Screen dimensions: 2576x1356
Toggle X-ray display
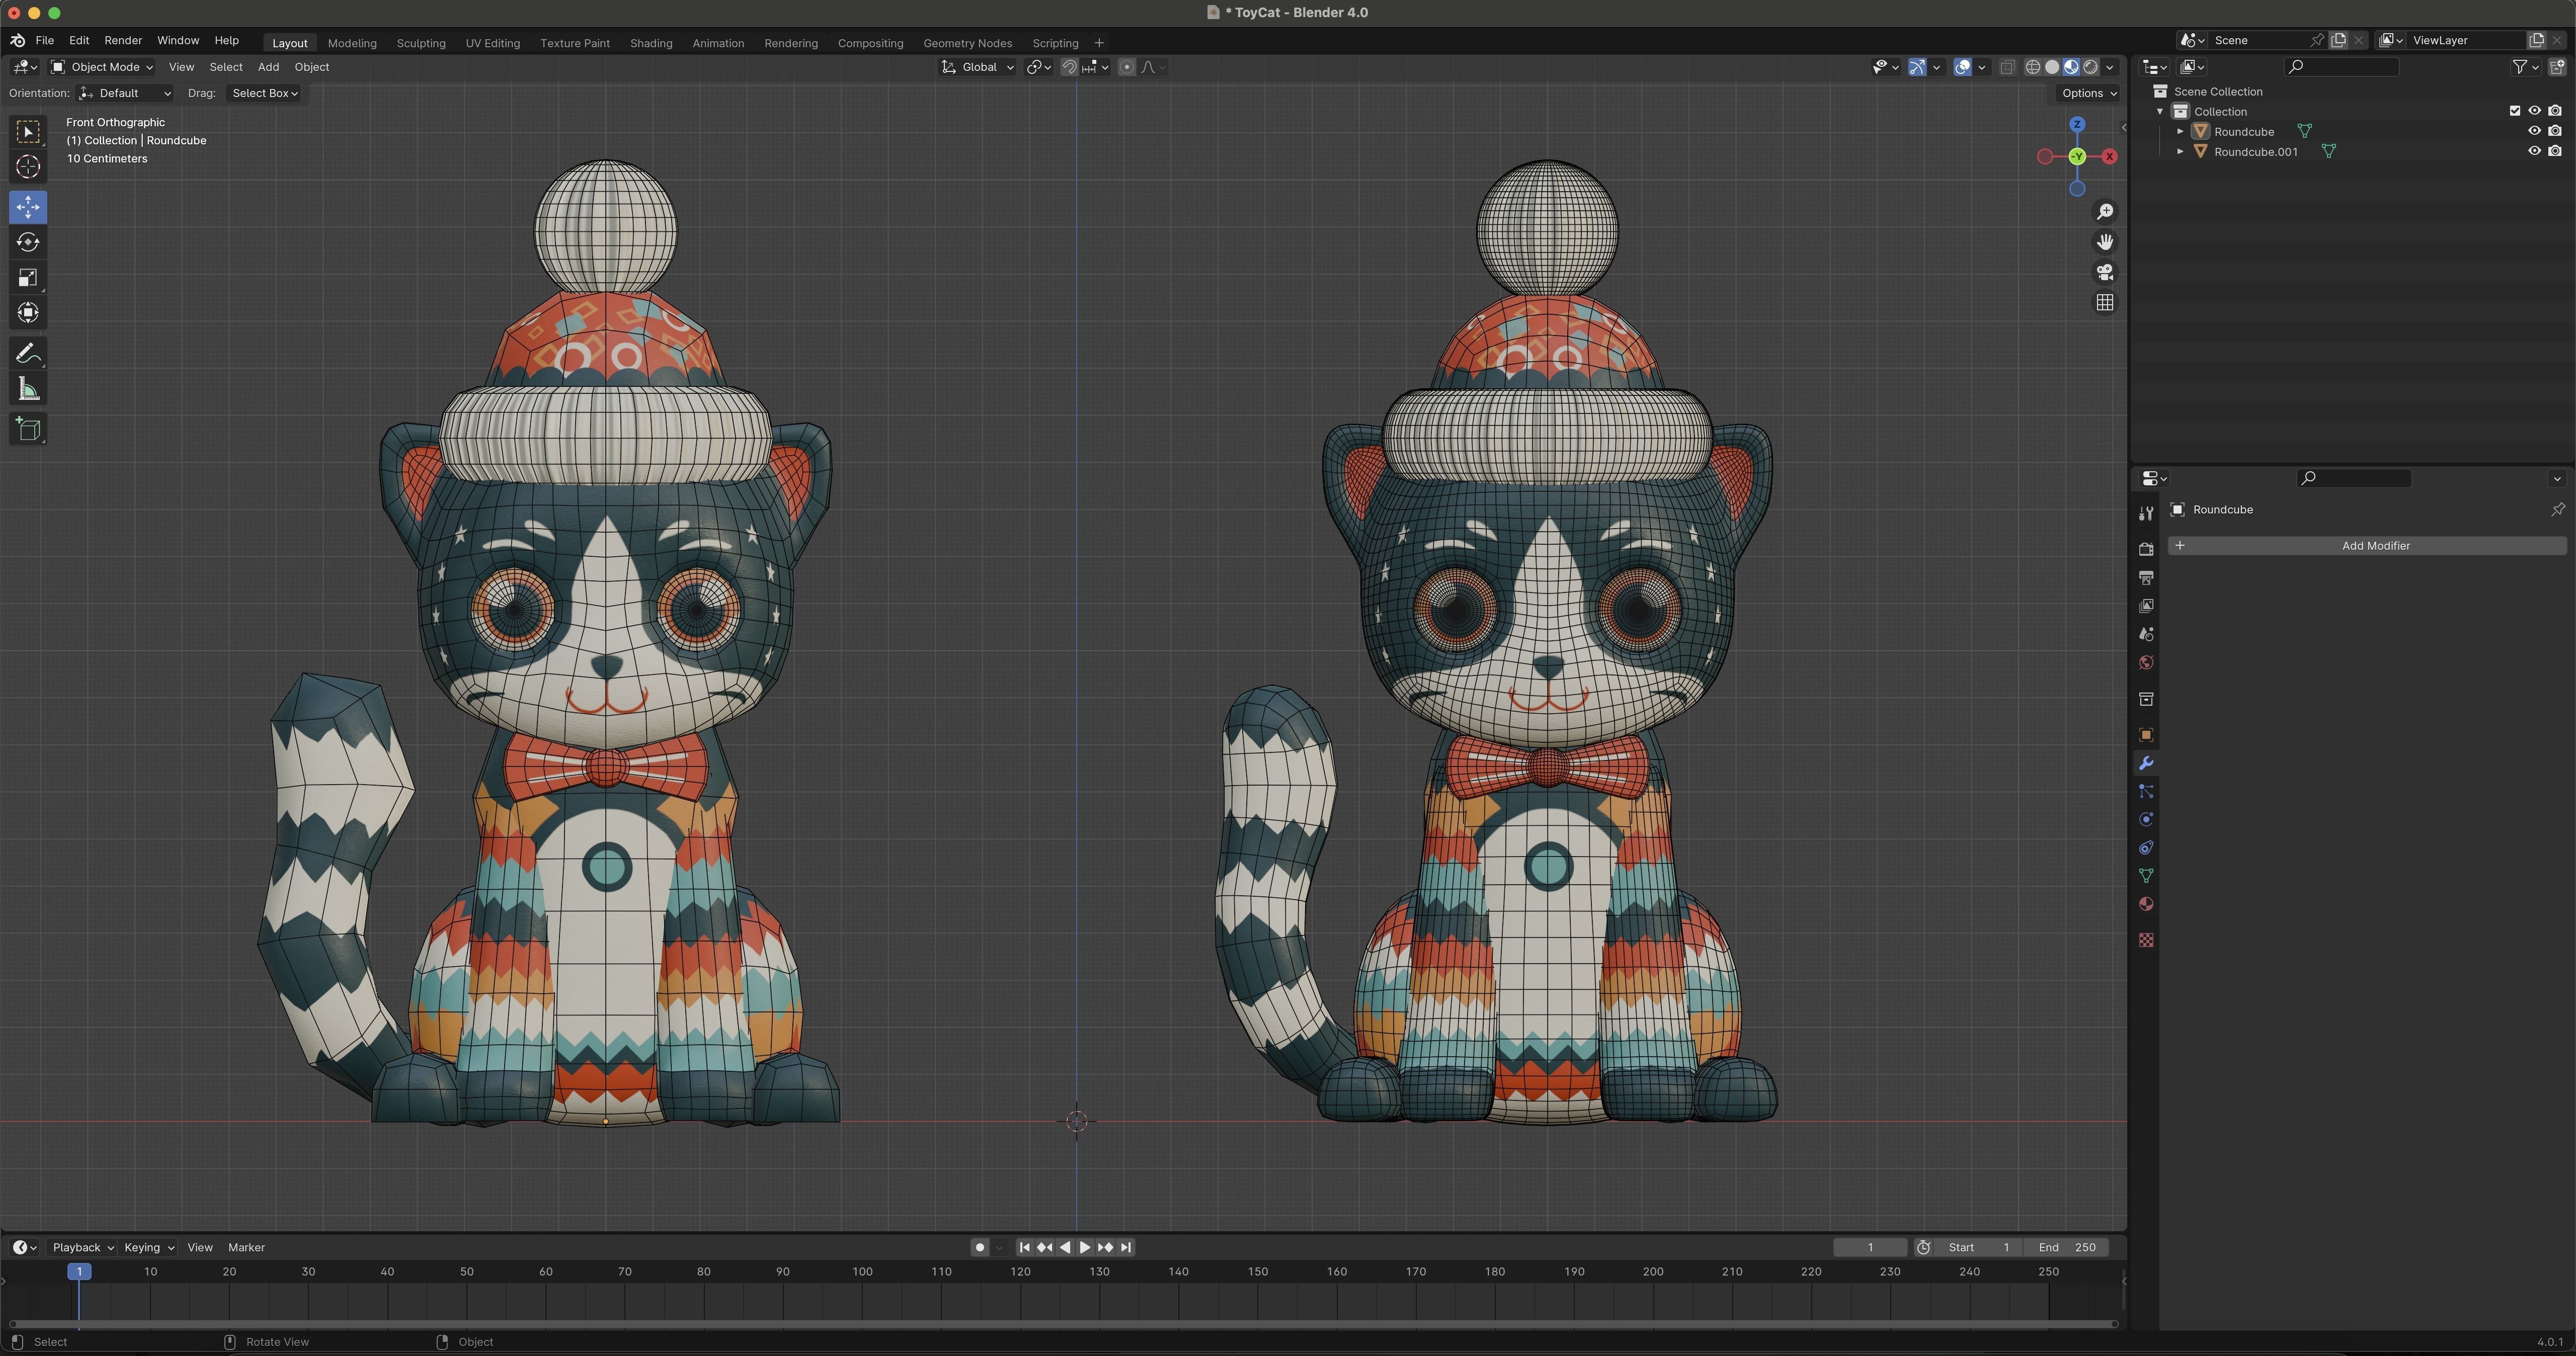tap(2007, 67)
